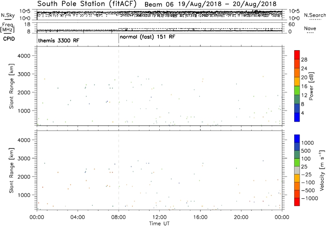Viewport: 326px width, 226px height.
Task: Click the '3000' tick of the velocity panel
Action: [24, 158]
